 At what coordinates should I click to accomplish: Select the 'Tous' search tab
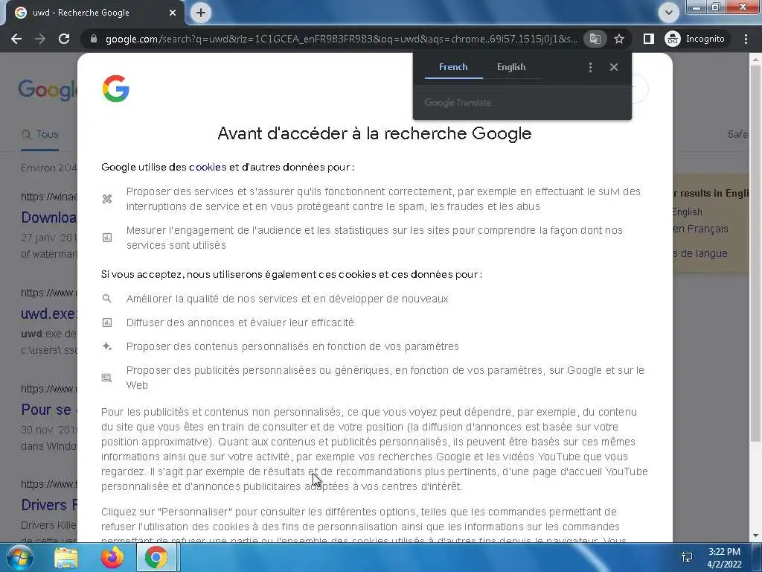coord(40,135)
